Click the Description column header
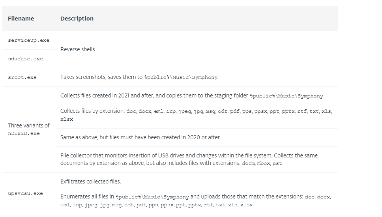 [x=77, y=19]
